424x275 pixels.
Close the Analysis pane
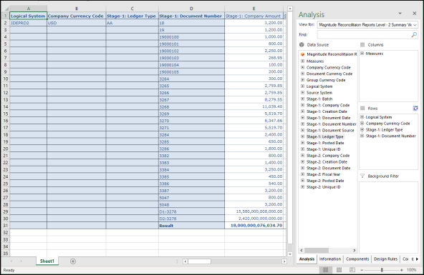[414, 13]
